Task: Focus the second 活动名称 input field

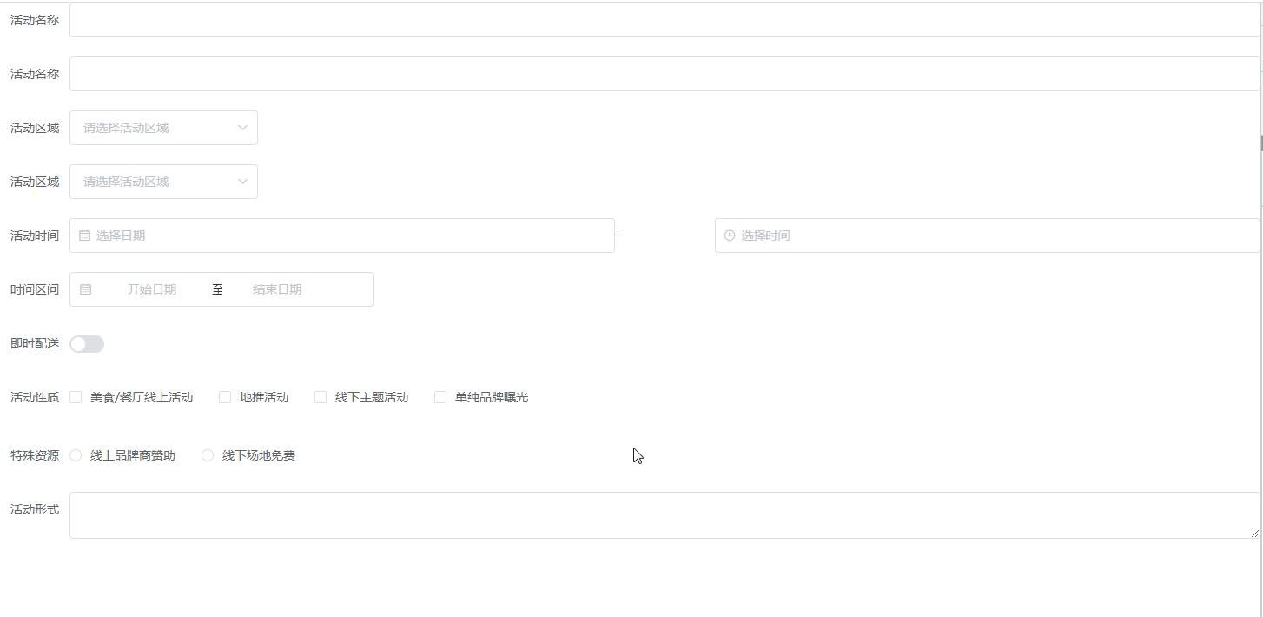Action: (x=665, y=74)
